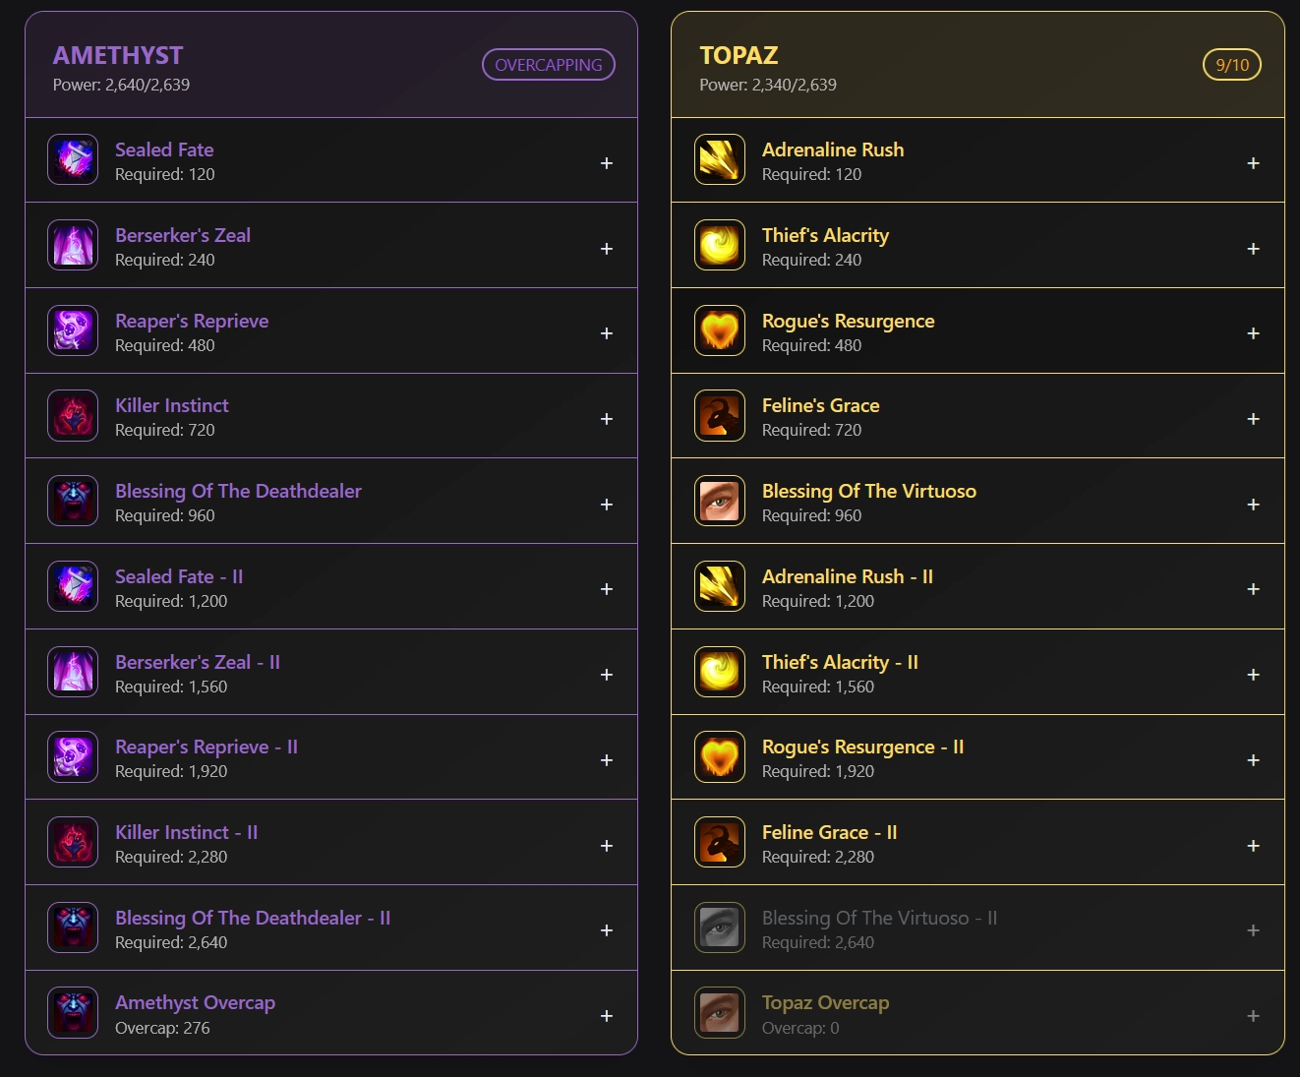Click the first Feline's Grace icon
This screenshot has height=1077, width=1300.
[720, 415]
